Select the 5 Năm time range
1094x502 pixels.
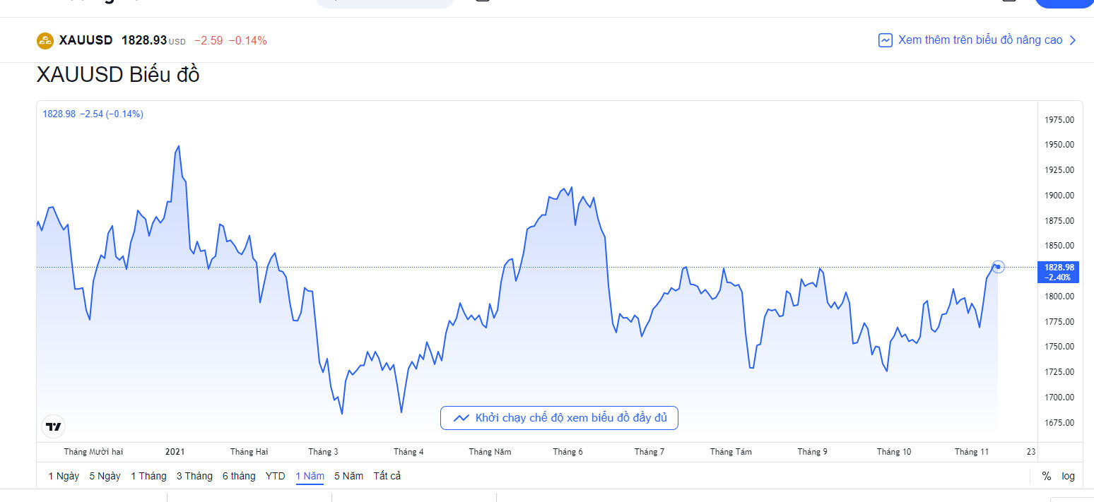(348, 477)
